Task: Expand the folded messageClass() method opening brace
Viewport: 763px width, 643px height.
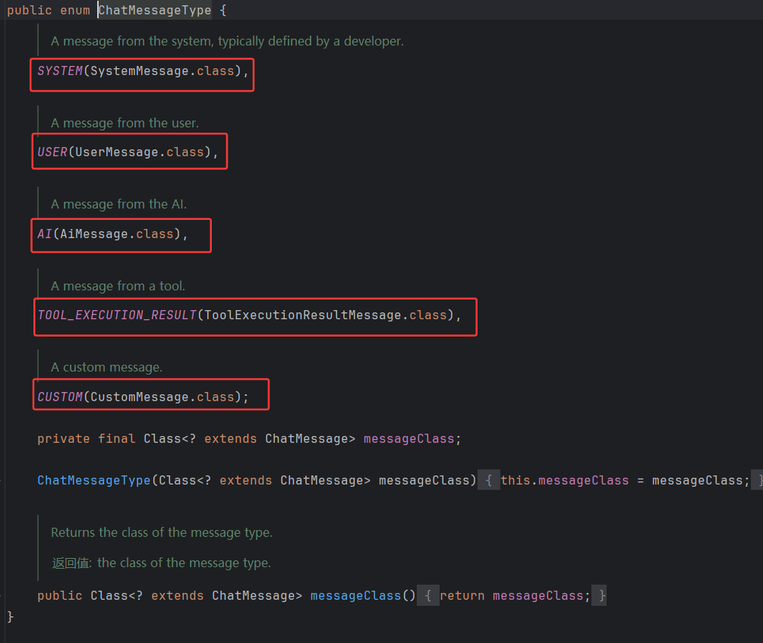Action: pos(428,595)
